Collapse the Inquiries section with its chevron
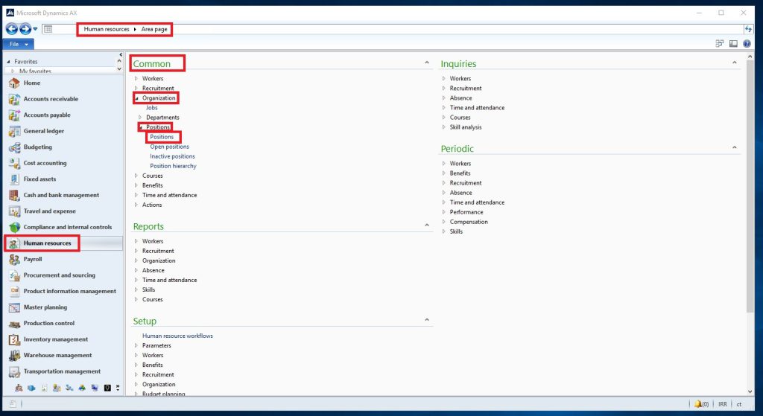The image size is (763, 416). [x=734, y=63]
